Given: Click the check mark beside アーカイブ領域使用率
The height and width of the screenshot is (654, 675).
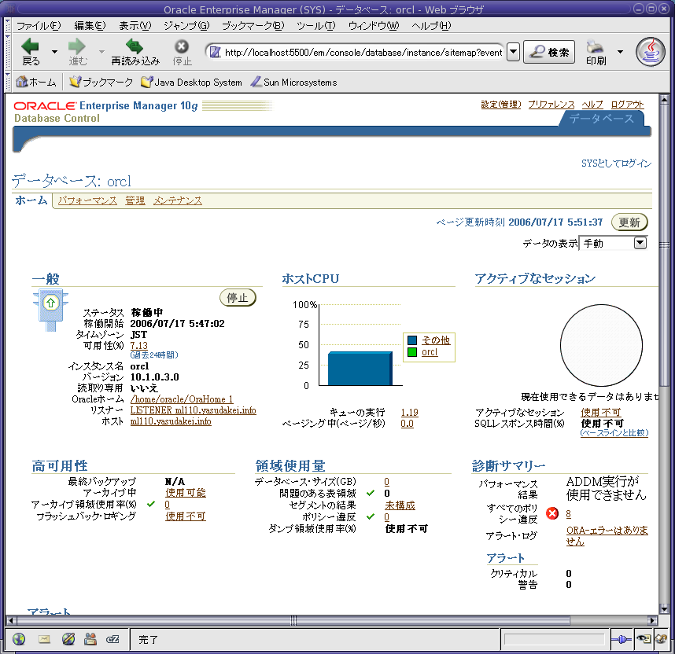Looking at the screenshot, I should pyautogui.click(x=151, y=504).
